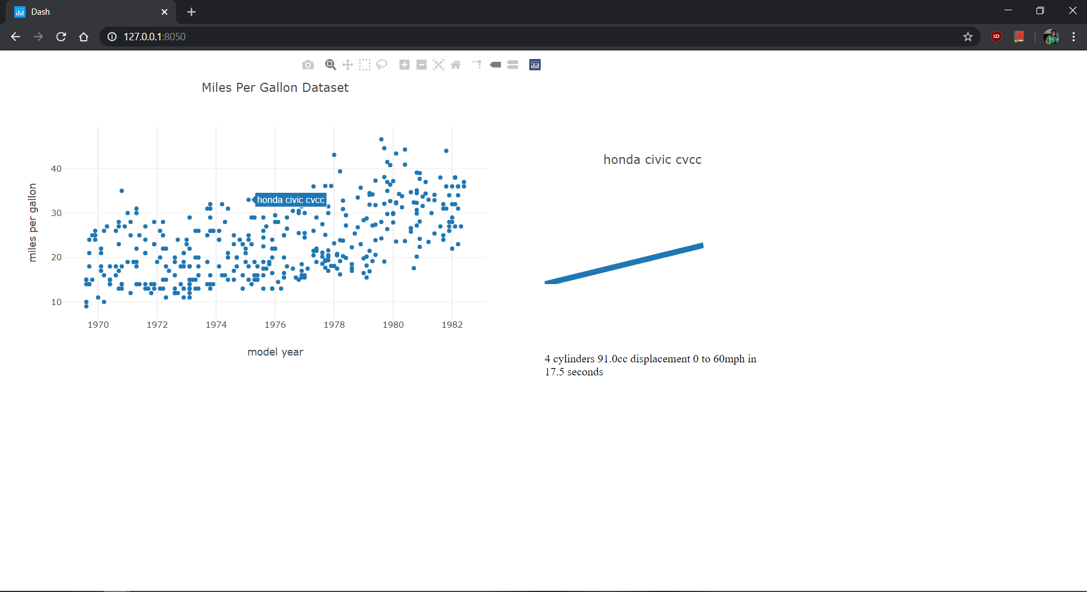This screenshot has height=592, width=1087.
Task: Click the honda civic cvcc graph title
Action: 652,159
